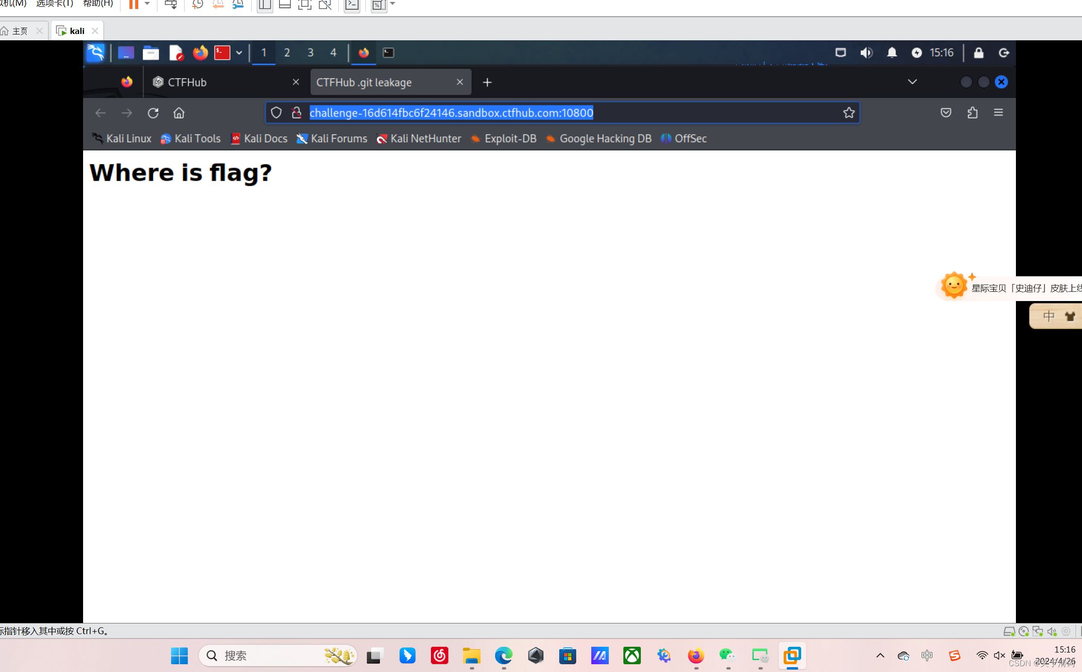1082x672 pixels.
Task: Click the tracking protection shield icon
Action: (x=276, y=113)
